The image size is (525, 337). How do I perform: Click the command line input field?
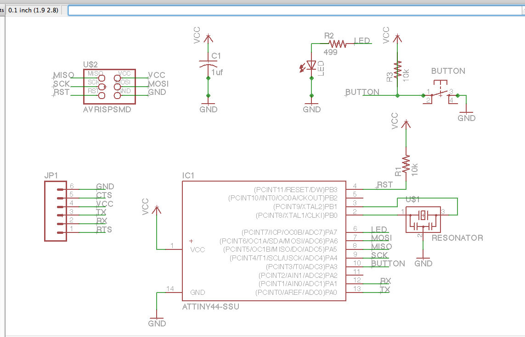pyautogui.click(x=296, y=11)
